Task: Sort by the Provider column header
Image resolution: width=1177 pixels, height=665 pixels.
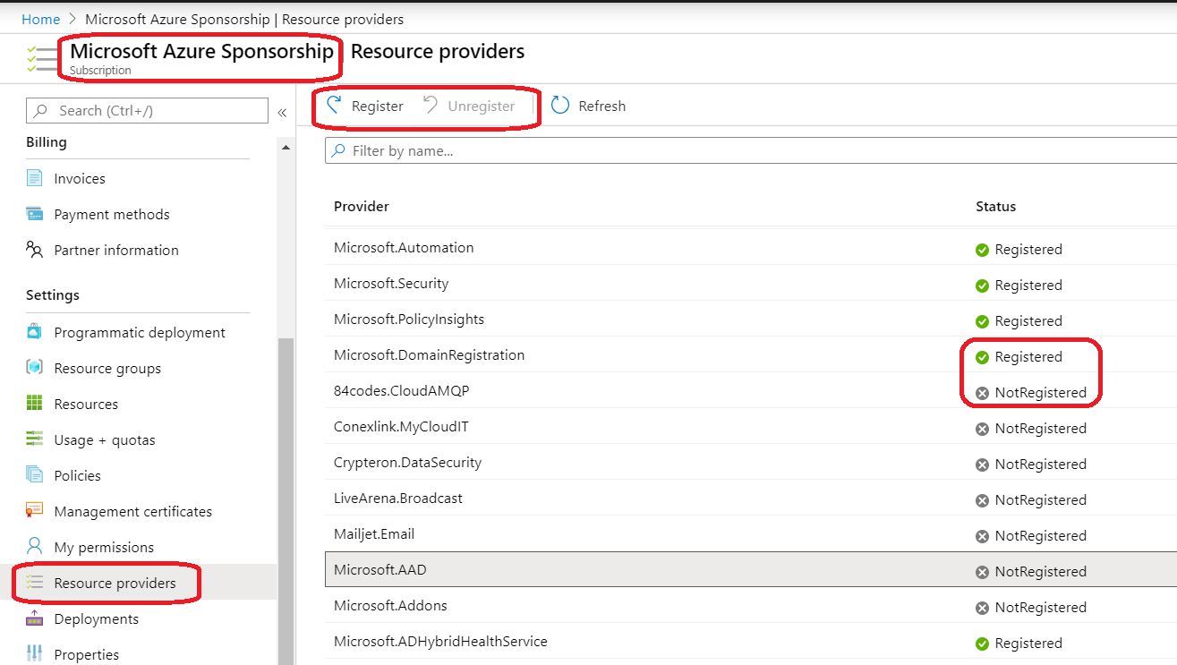Action: click(362, 206)
